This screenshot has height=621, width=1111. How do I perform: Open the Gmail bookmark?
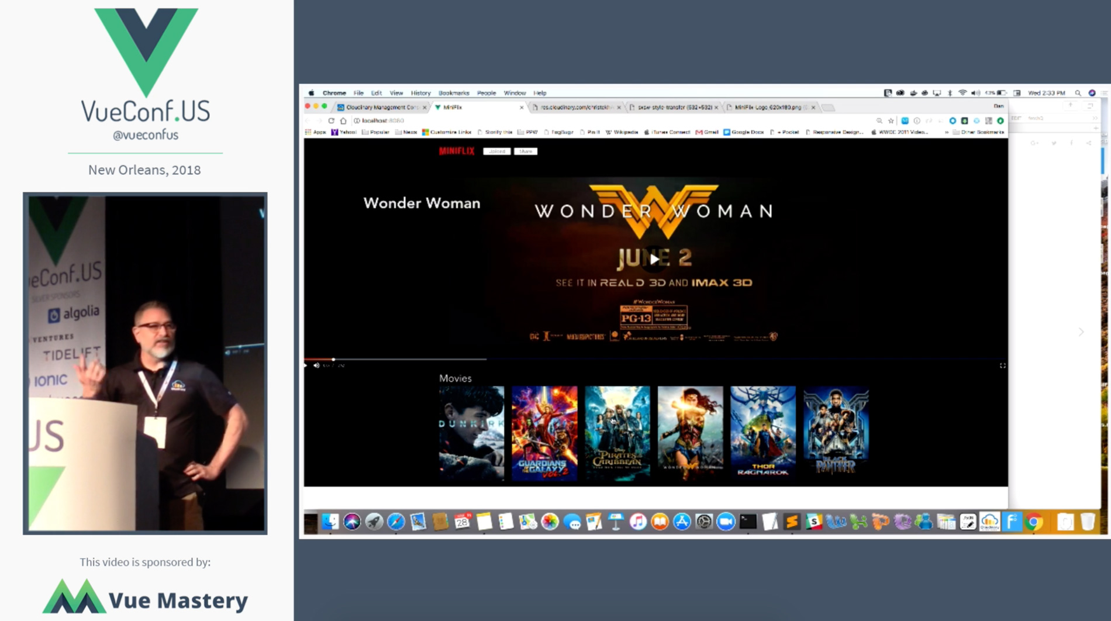coord(707,132)
